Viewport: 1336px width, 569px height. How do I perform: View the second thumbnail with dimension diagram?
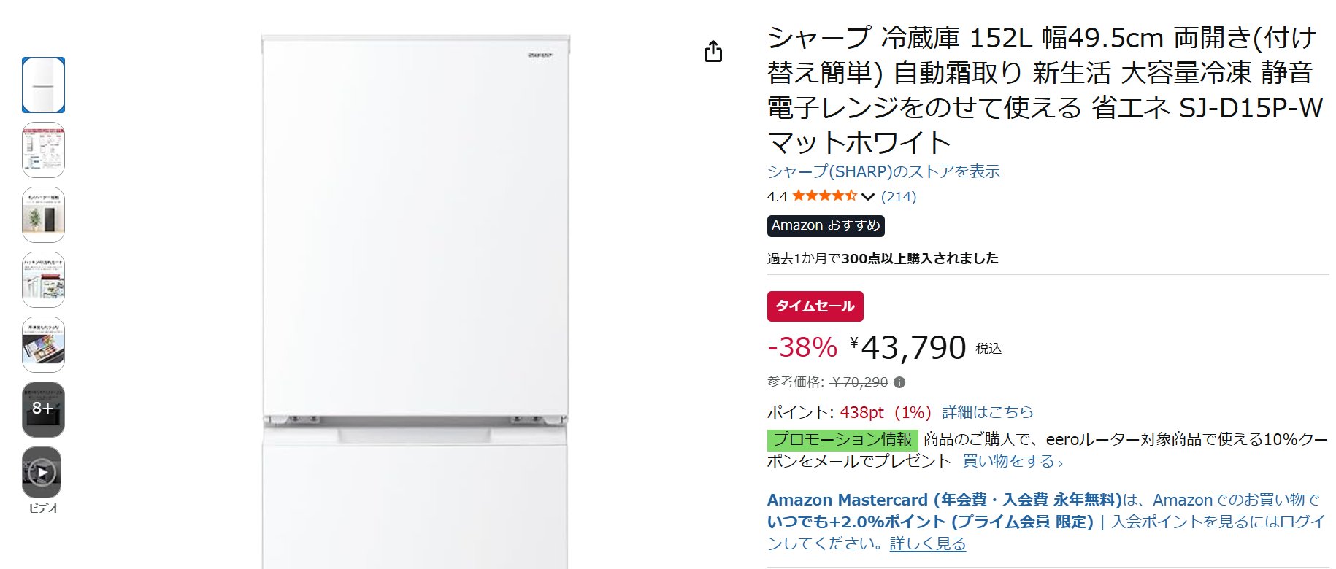[43, 150]
